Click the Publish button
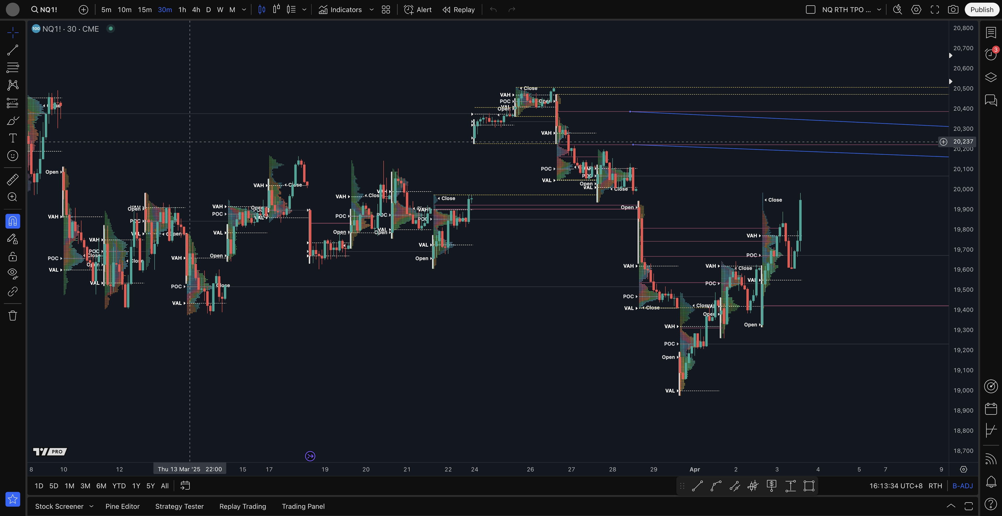Screen dimensions: 1002x516 (x=981, y=10)
